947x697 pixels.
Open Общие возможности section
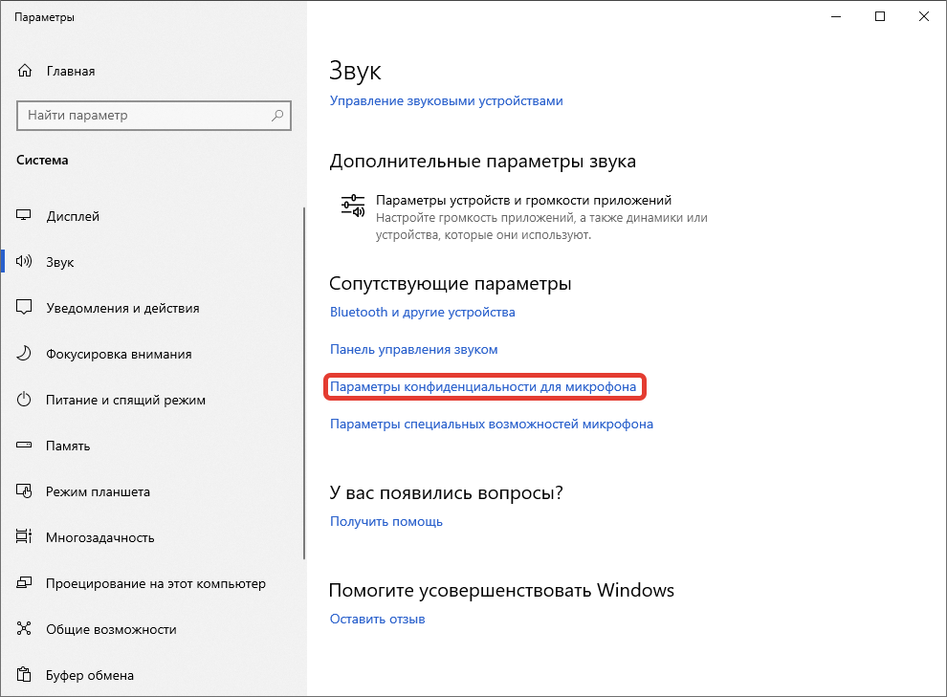pyautogui.click(x=111, y=629)
